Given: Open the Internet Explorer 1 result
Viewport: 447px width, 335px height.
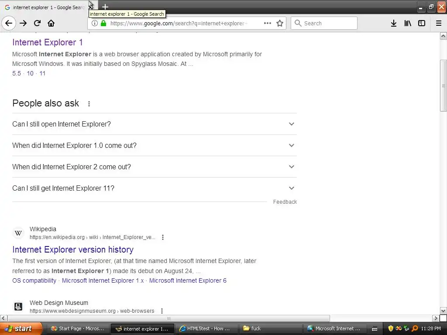Looking at the screenshot, I should (47, 42).
